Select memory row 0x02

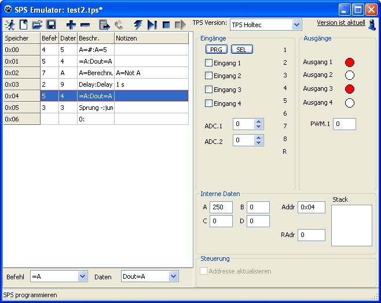point(20,73)
